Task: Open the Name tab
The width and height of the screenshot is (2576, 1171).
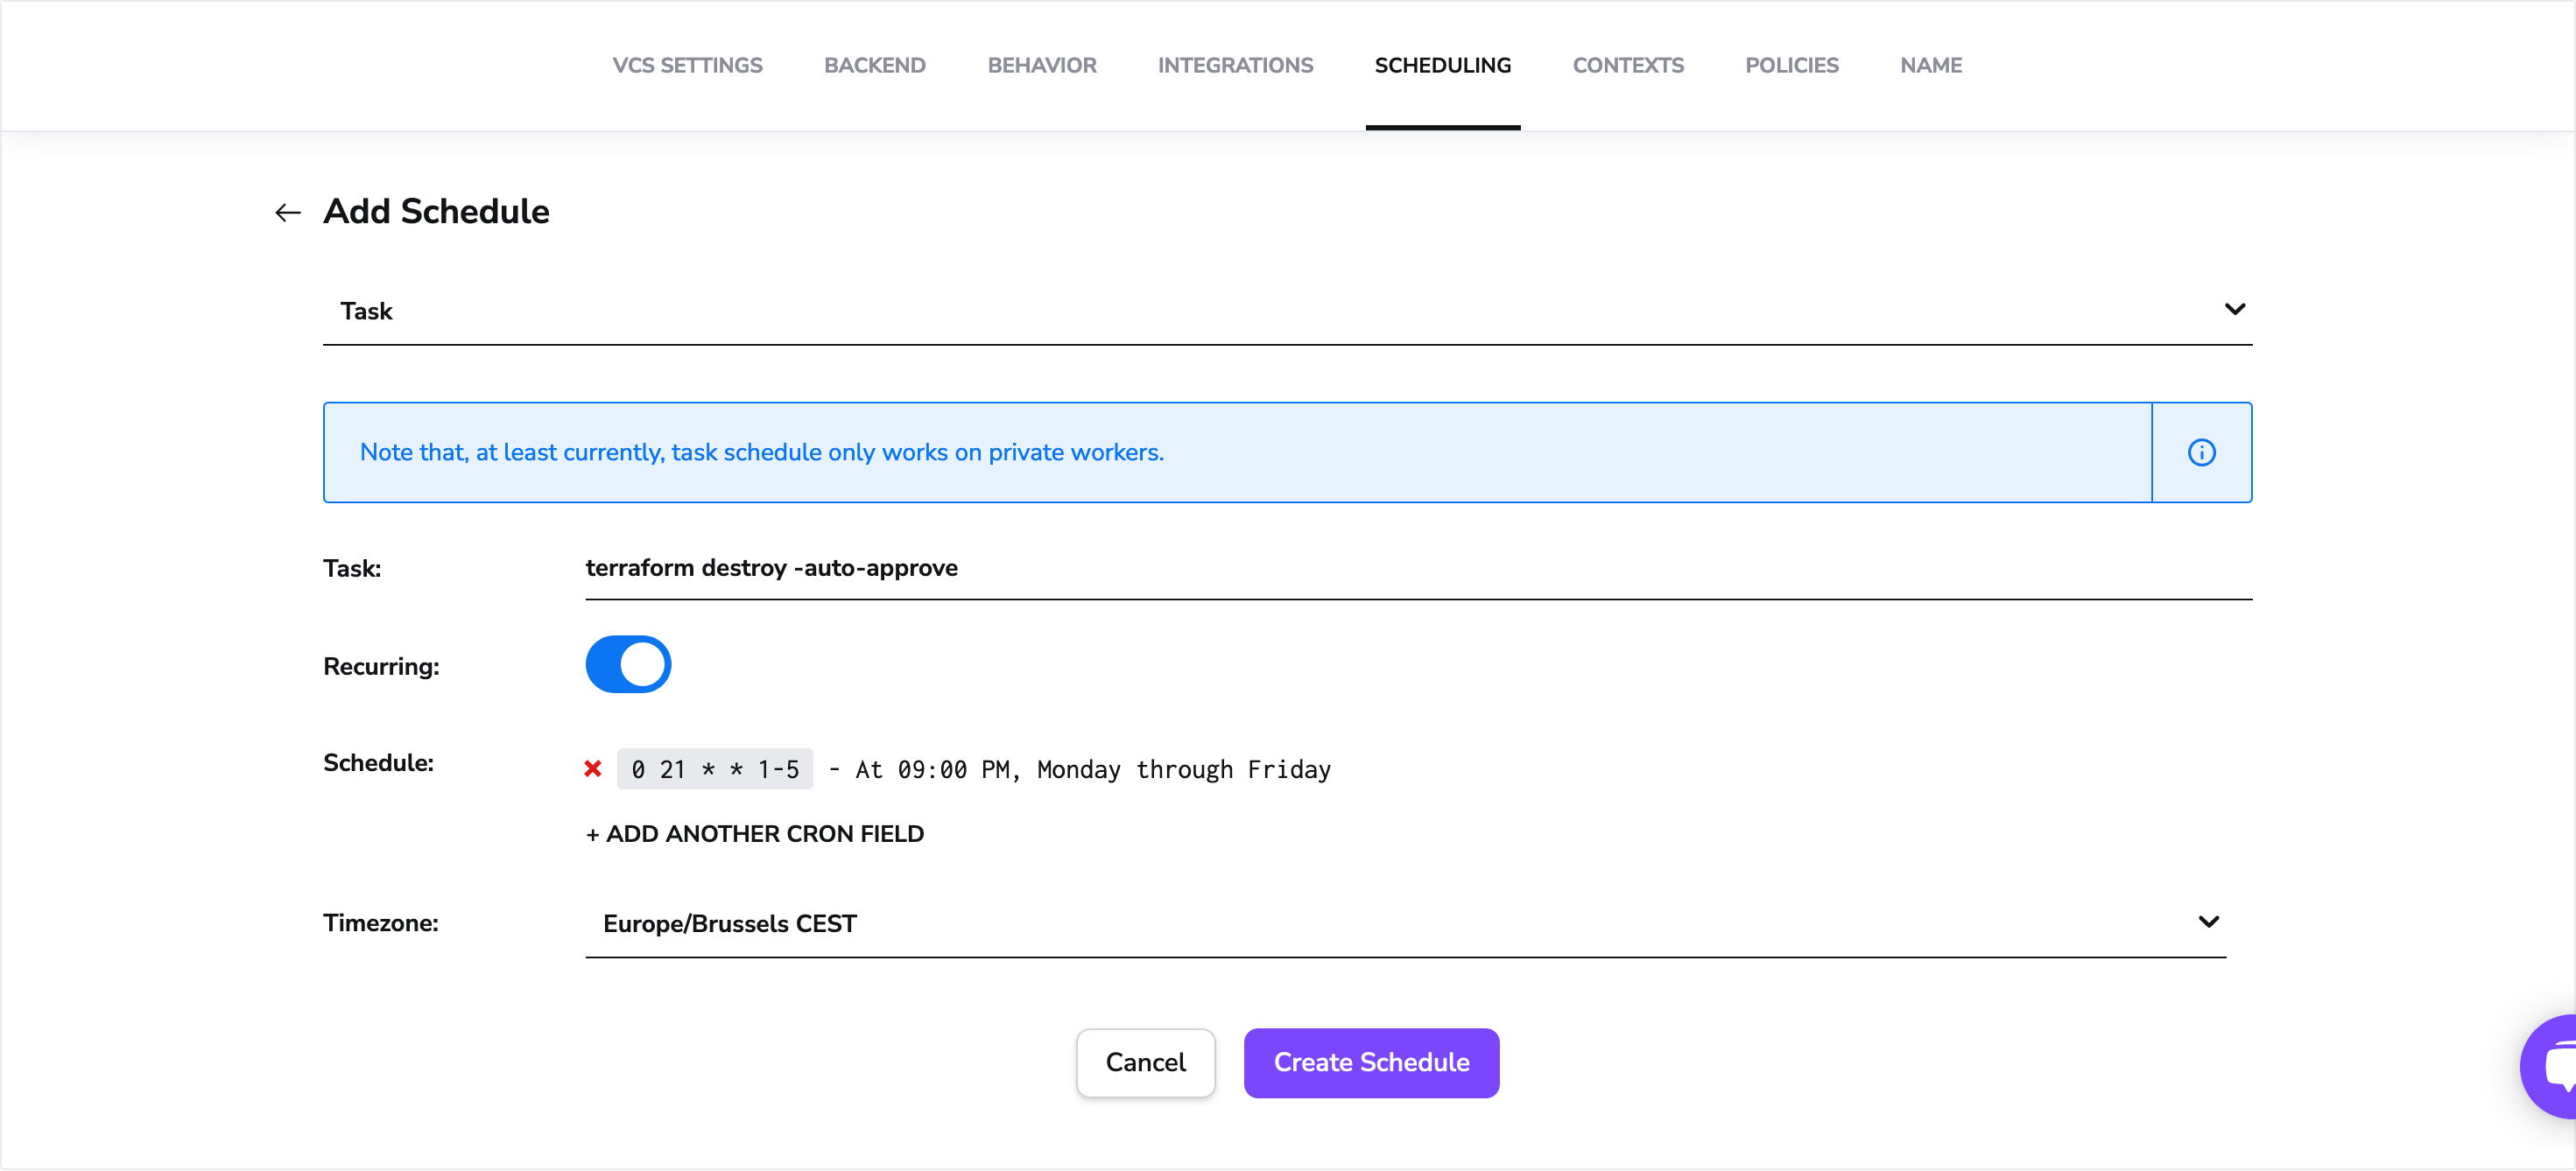Action: (1930, 66)
